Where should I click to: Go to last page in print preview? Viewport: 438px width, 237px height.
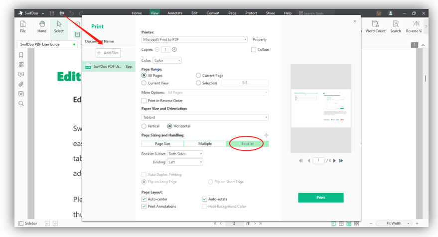(341, 161)
